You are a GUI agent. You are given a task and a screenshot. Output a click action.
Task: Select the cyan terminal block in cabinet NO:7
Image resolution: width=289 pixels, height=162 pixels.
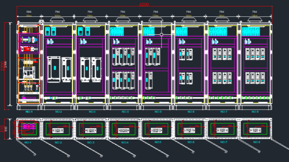[x=218, y=32]
